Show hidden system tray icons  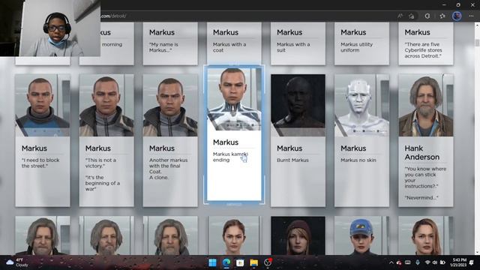[391, 262]
